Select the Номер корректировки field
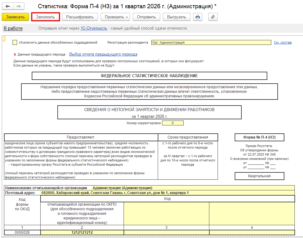 [173, 123]
